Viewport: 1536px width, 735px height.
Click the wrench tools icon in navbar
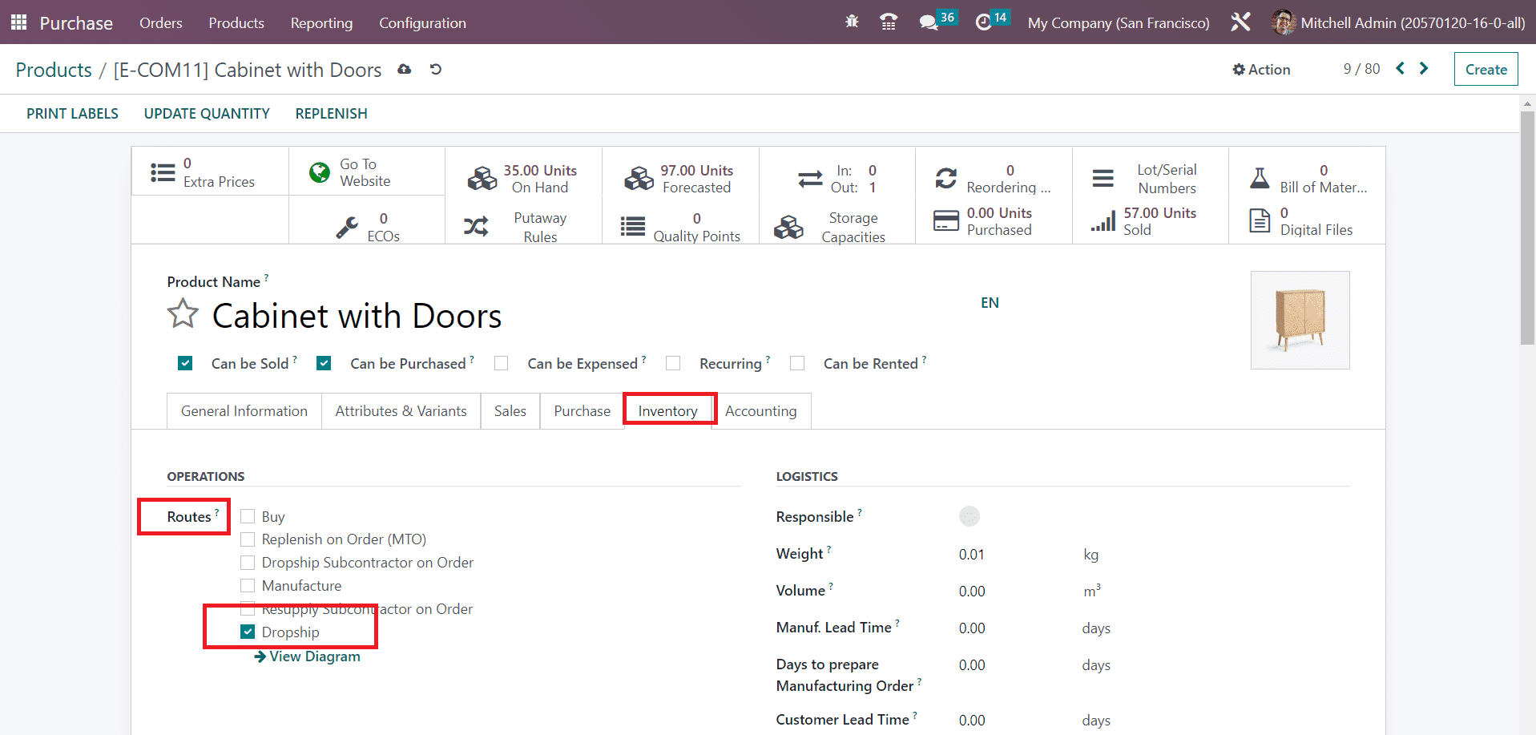(x=1240, y=22)
